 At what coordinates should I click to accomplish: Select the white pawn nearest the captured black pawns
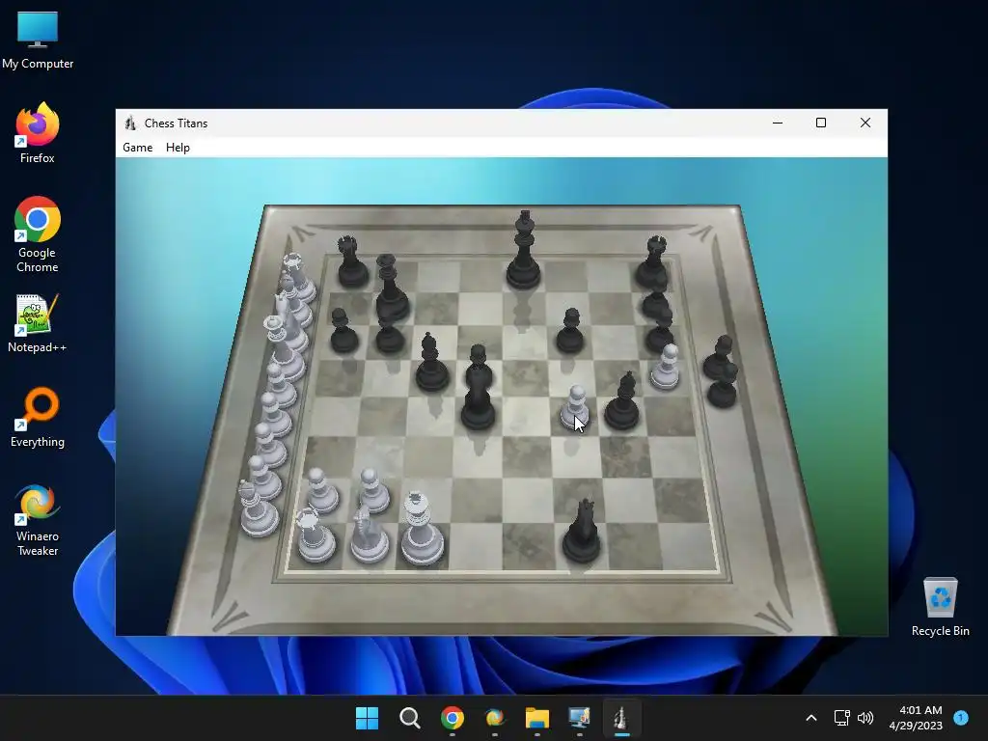coord(666,367)
